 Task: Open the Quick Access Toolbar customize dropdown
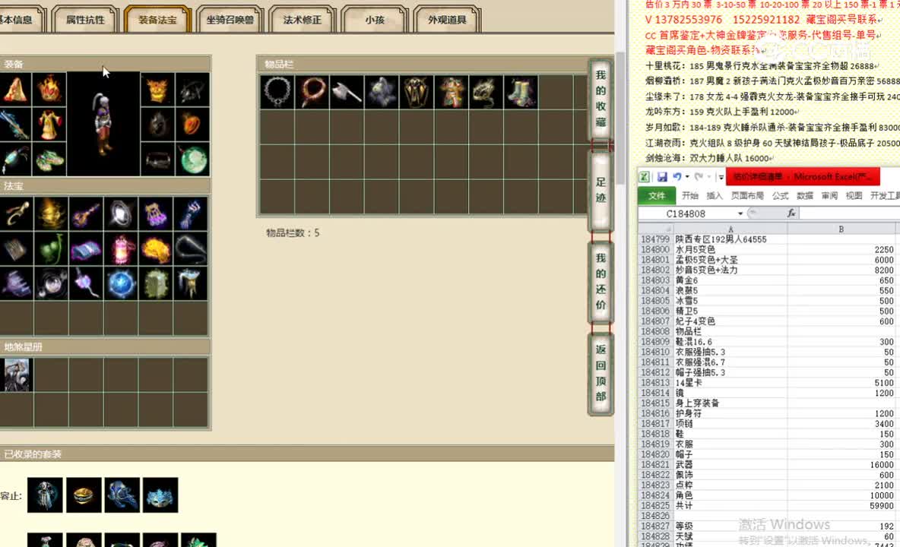coord(721,177)
